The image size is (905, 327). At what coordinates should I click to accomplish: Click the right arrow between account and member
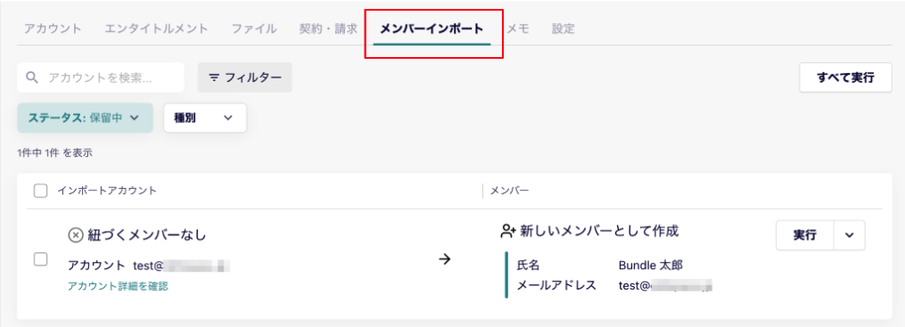(x=444, y=259)
